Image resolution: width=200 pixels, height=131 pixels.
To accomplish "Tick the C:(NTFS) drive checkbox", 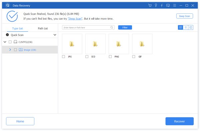I will pyautogui.click(x=10, y=42).
